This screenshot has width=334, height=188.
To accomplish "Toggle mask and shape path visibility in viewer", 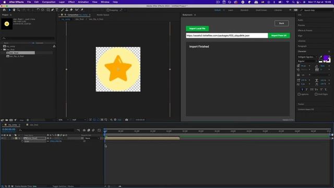I will [98, 120].
